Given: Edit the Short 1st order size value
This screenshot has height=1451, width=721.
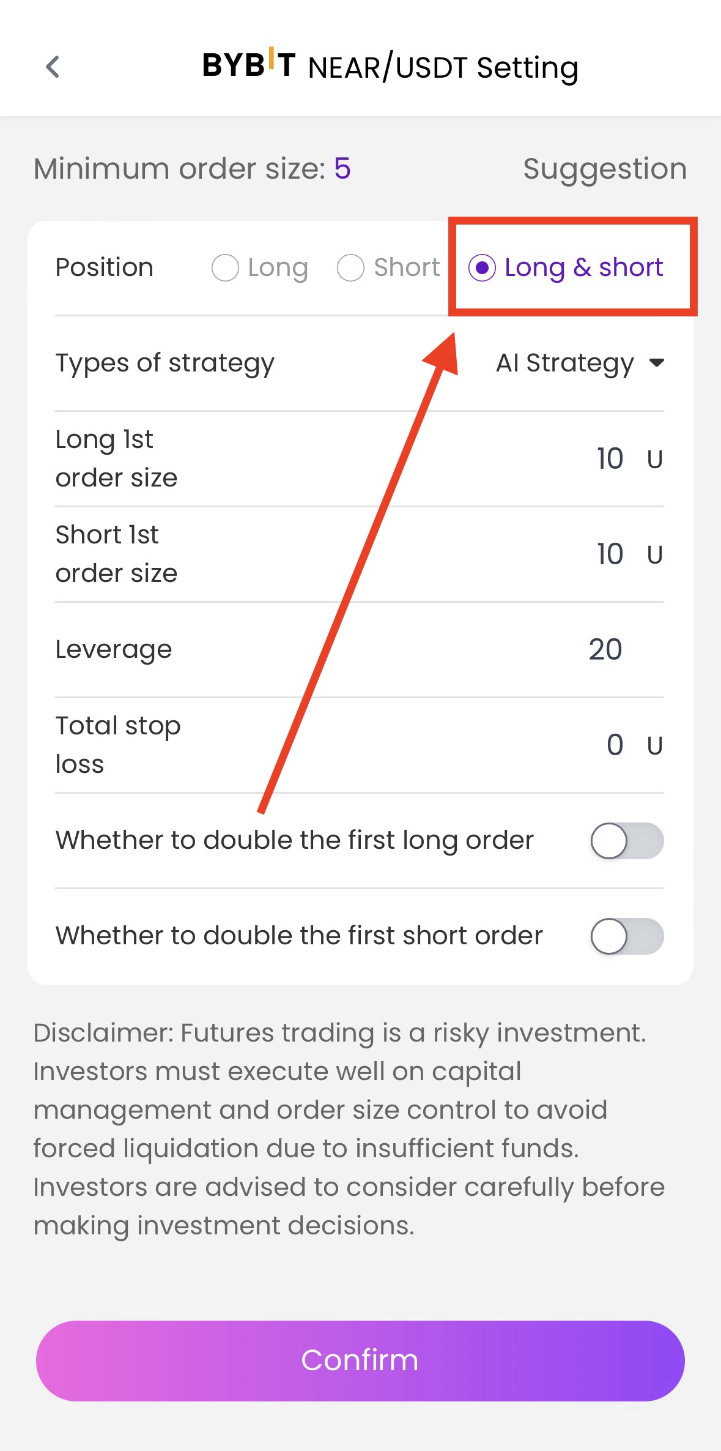Looking at the screenshot, I should coord(610,554).
